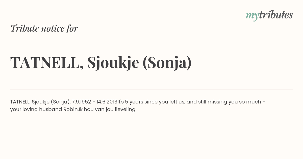Click the words "notice for" in italic heading
303x159 pixels.
coord(59,28)
